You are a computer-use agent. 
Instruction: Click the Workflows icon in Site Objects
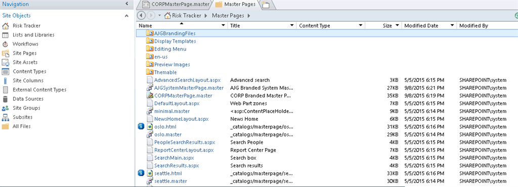5,44
